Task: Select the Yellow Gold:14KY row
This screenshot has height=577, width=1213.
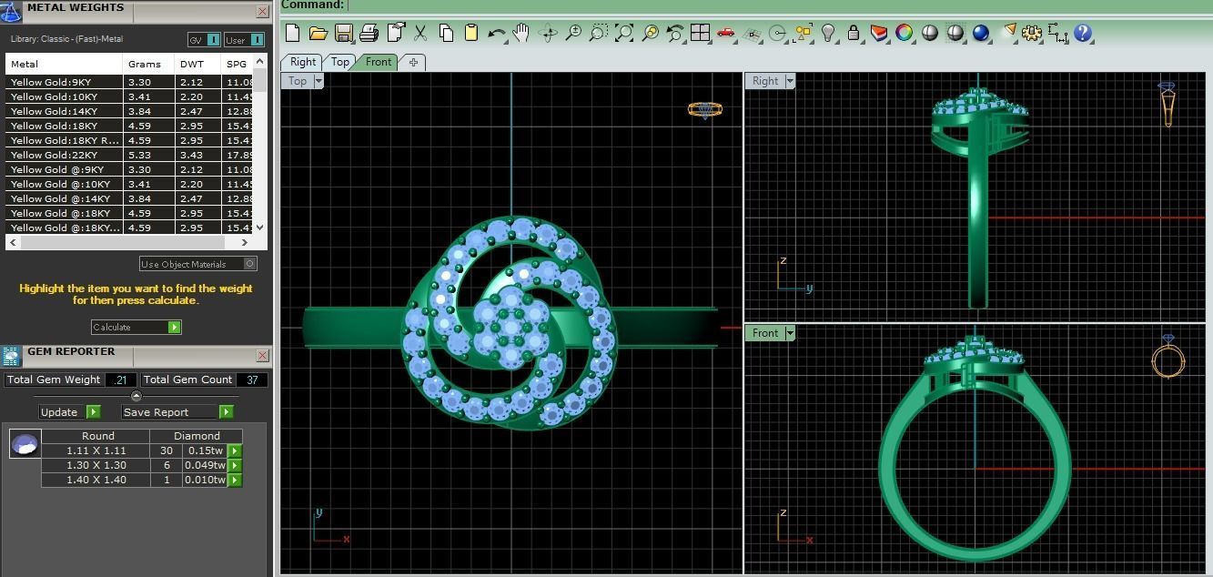Action: point(128,111)
